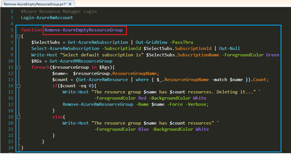Screen dimensions: 291x154
Task: Click the $RGs variable on line 10
Action: [x=37, y=61]
